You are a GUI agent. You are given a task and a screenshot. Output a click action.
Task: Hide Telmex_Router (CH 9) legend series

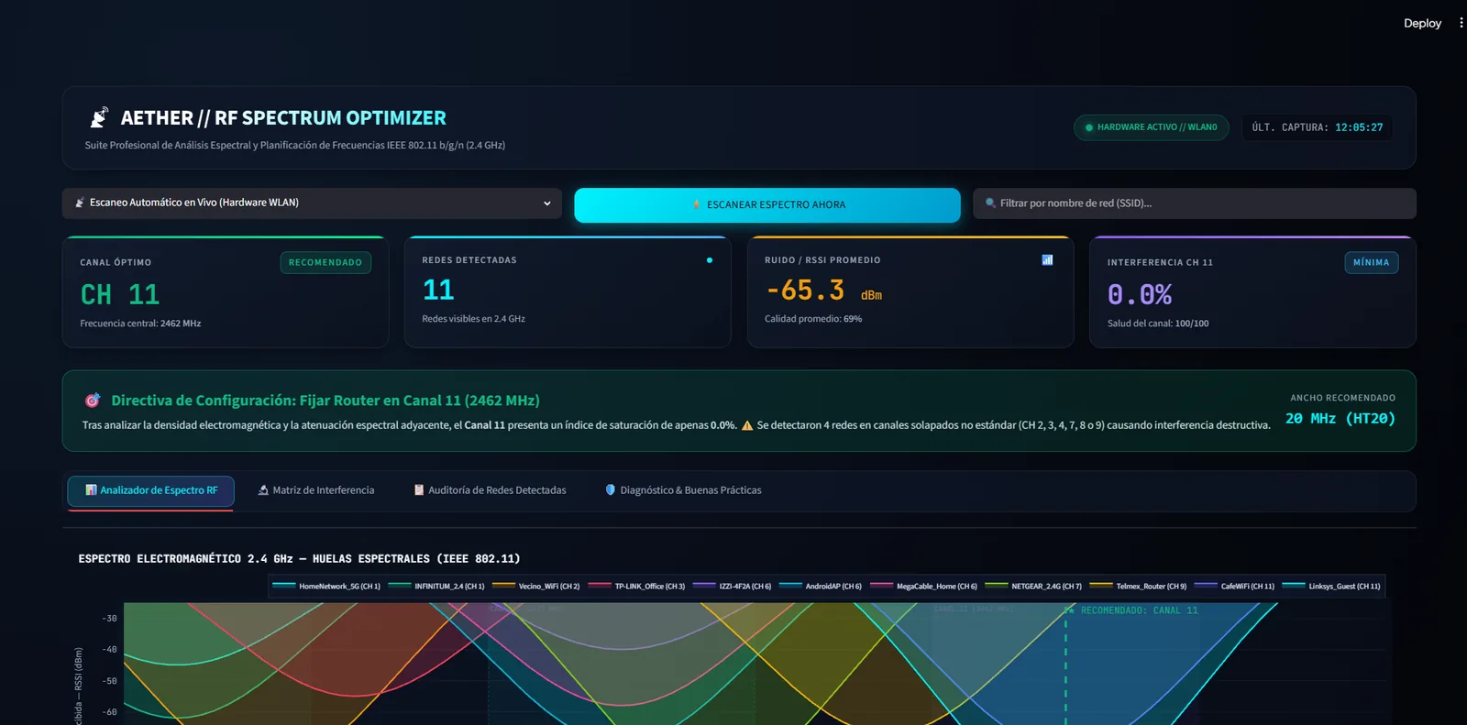pos(1139,586)
